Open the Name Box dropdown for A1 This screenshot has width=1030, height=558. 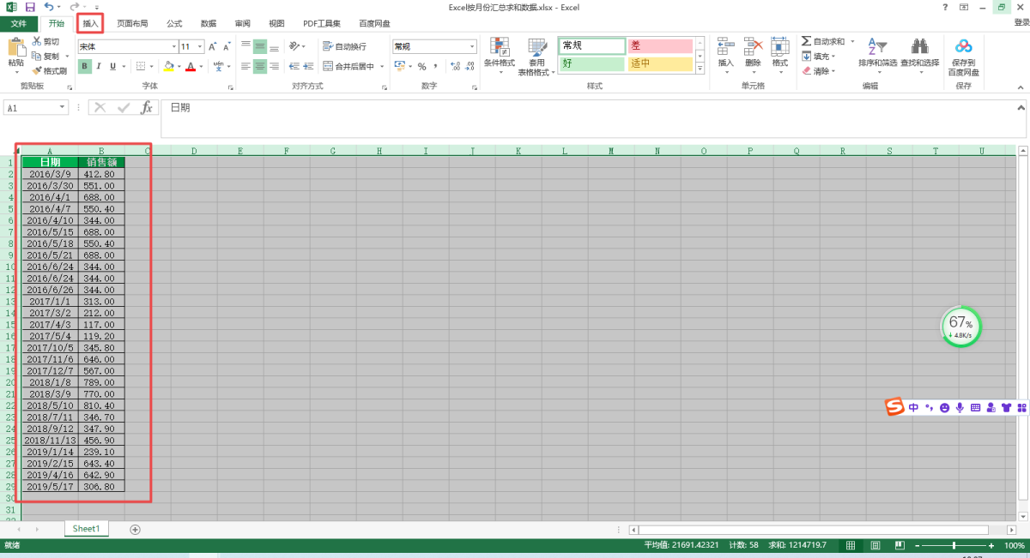pyautogui.click(x=63, y=108)
